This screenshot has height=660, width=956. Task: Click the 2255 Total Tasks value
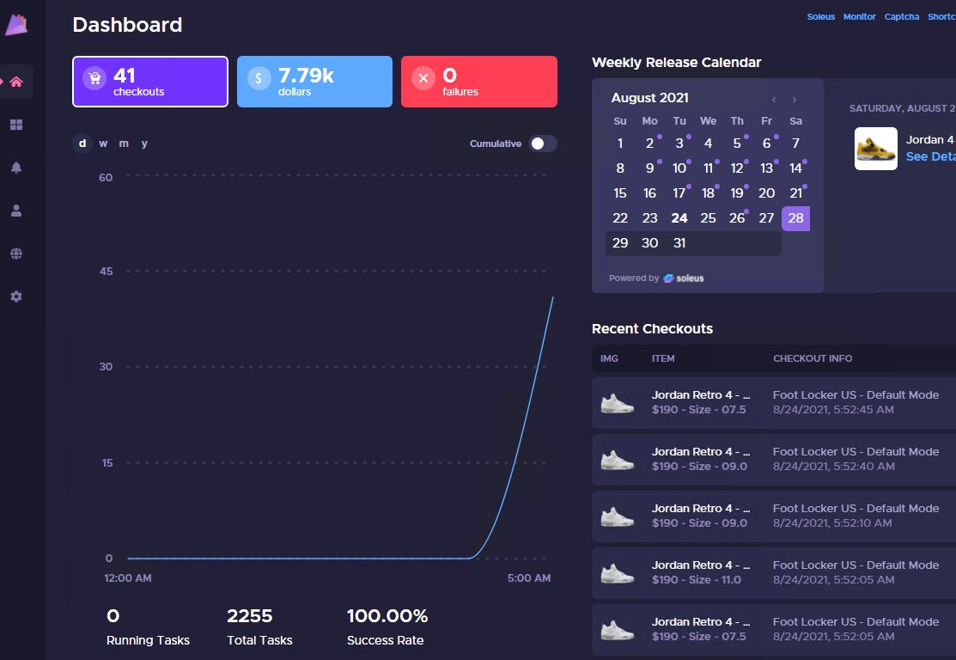[x=249, y=616]
